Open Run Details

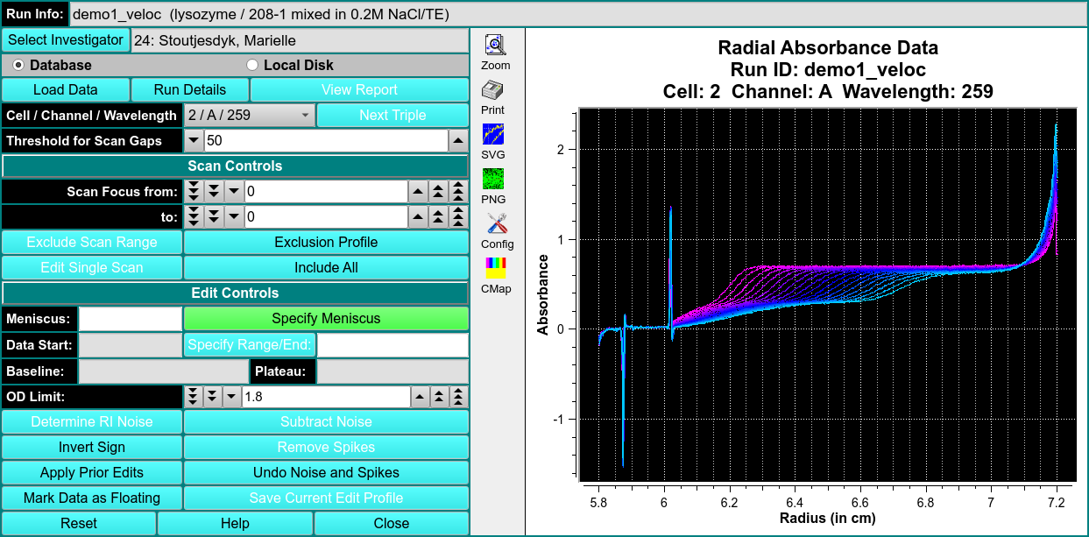tap(189, 90)
